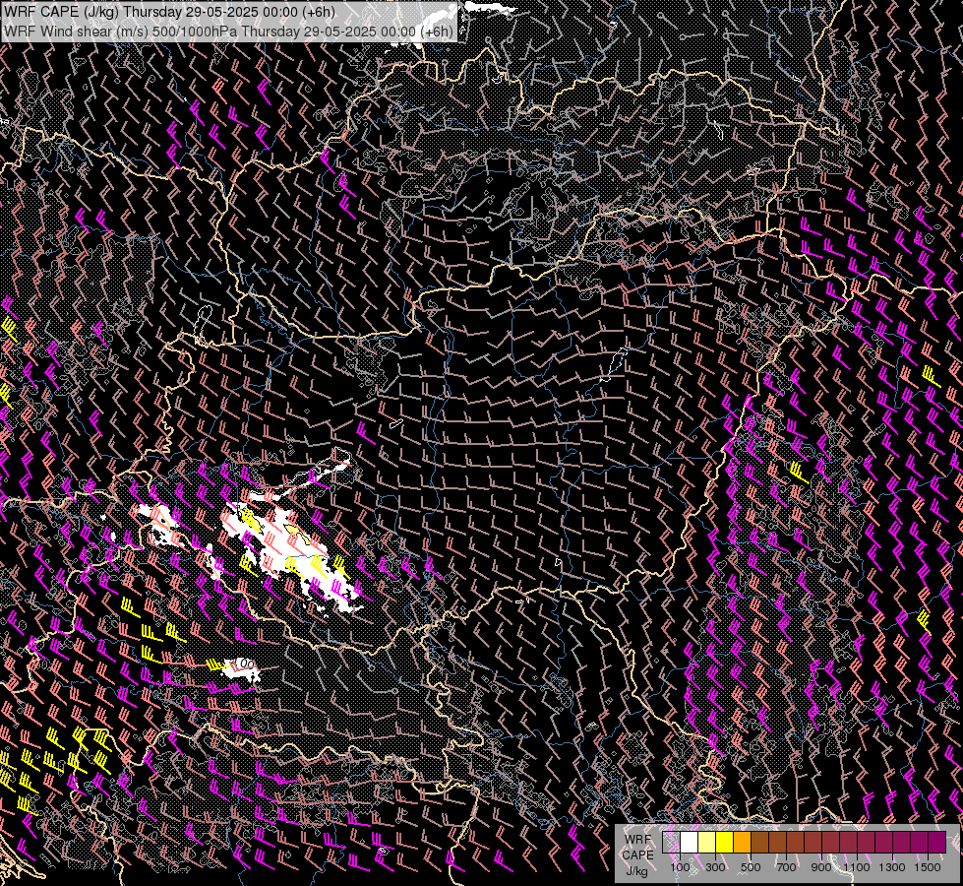Click the WRF Wind shear title line
The image size is (963, 886).
coord(228,32)
